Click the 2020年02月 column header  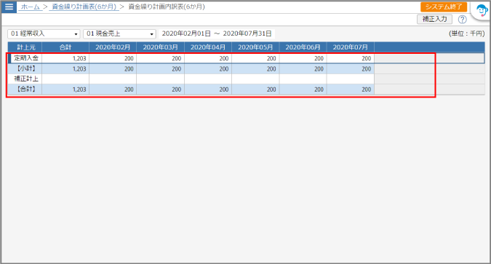(113, 47)
